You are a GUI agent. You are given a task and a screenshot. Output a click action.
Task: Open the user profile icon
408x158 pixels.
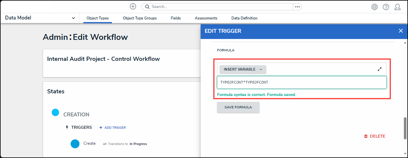pos(397,7)
